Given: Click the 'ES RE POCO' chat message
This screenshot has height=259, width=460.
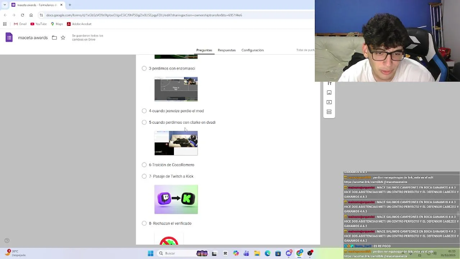Looking at the screenshot, I should 382,246.
